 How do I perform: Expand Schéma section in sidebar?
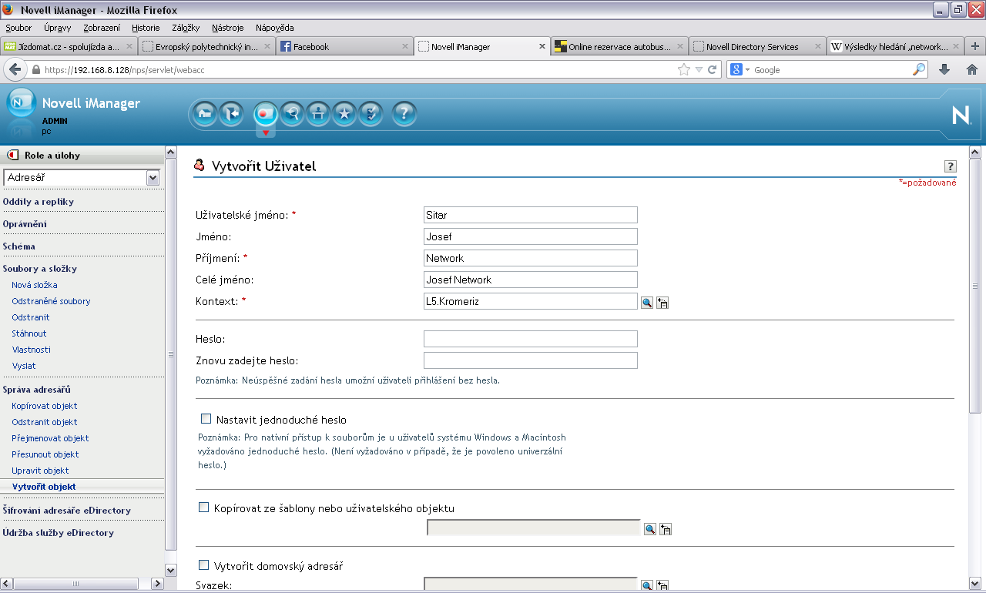click(19, 246)
